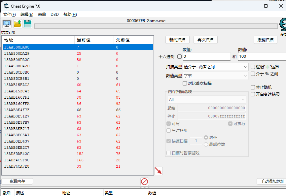Screen dimensions: 286x196
Task: Click the 数值 column header in address table
Action: point(216,193)
